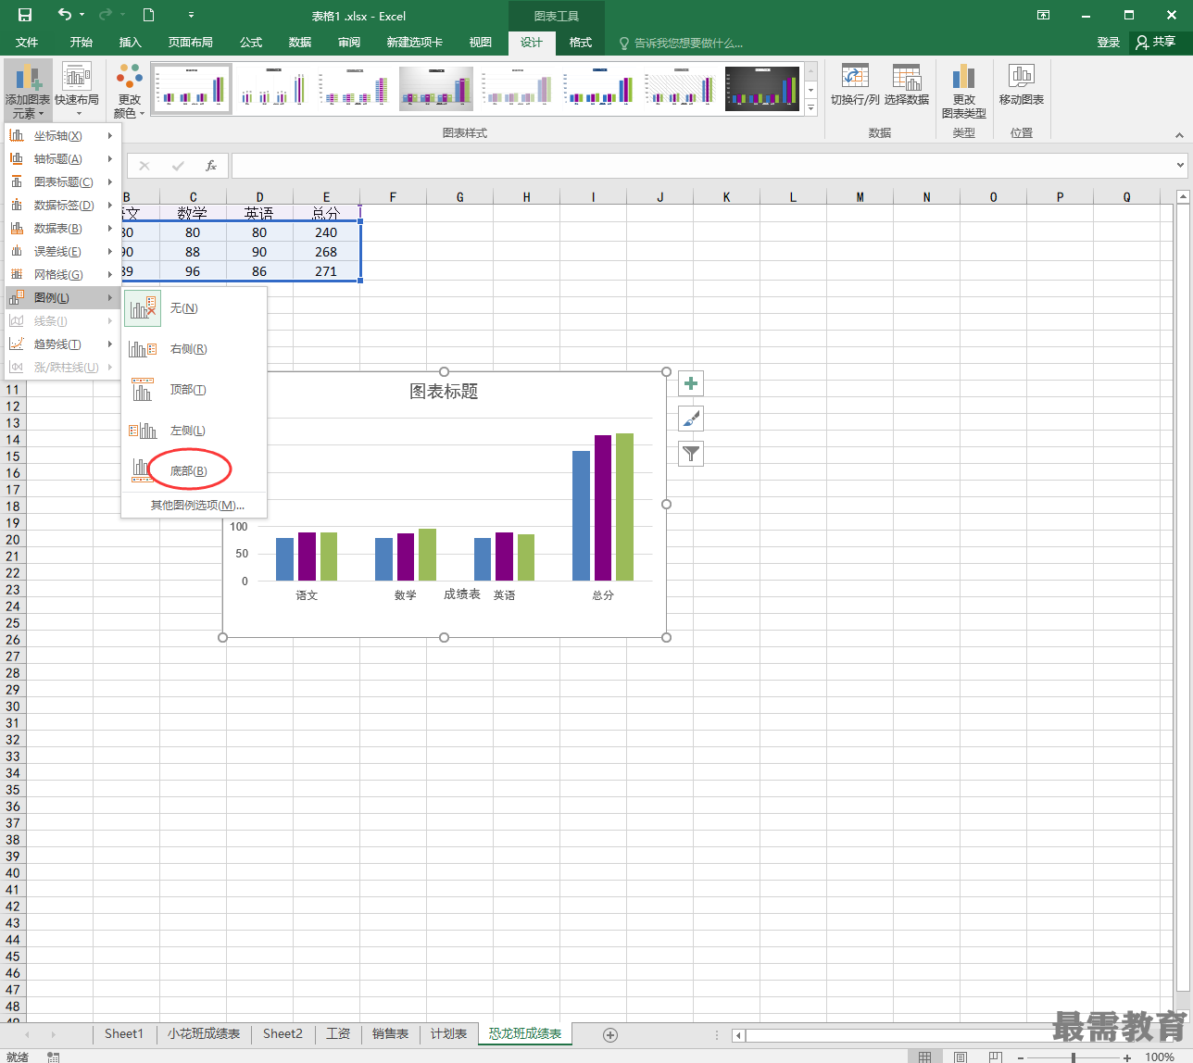Open the 更改颜色 palette
The height and width of the screenshot is (1063, 1193).
(130, 91)
